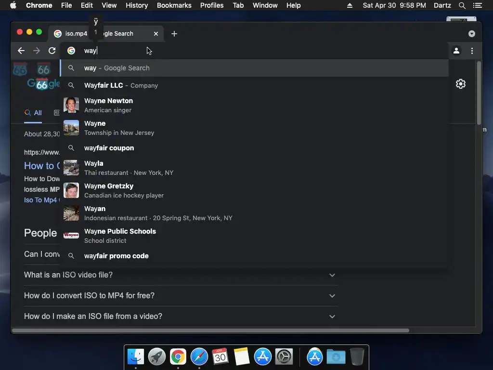Open Calendar from the Dock

[220, 357]
